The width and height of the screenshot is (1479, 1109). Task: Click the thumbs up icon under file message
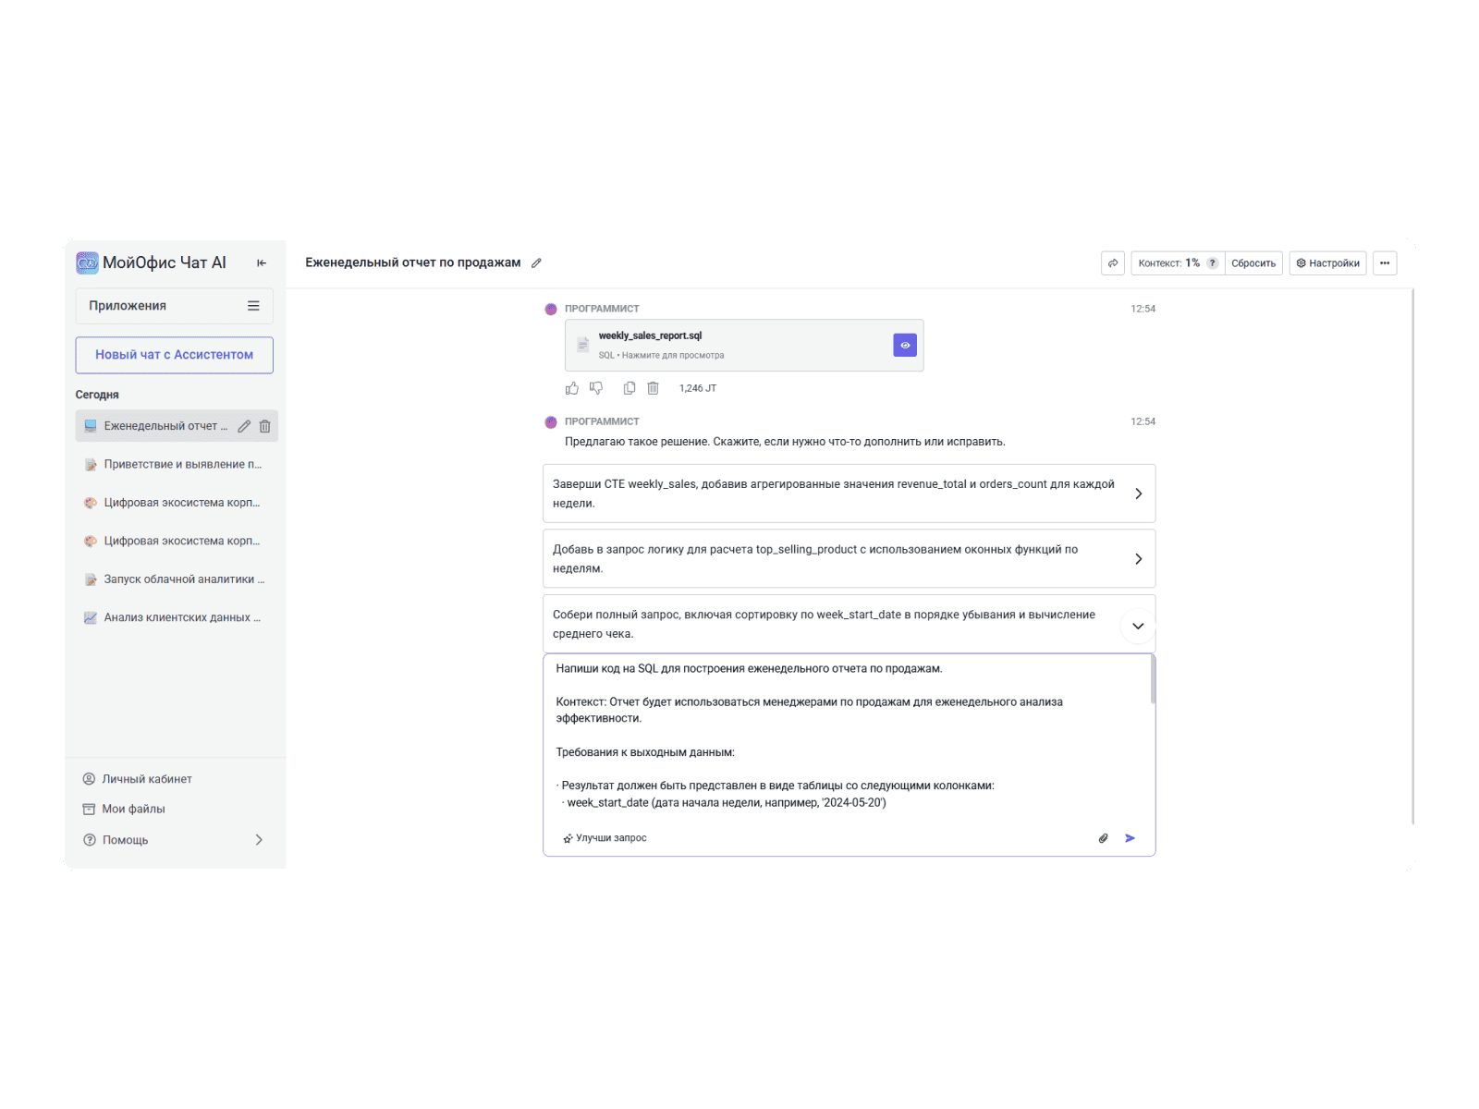[572, 388]
